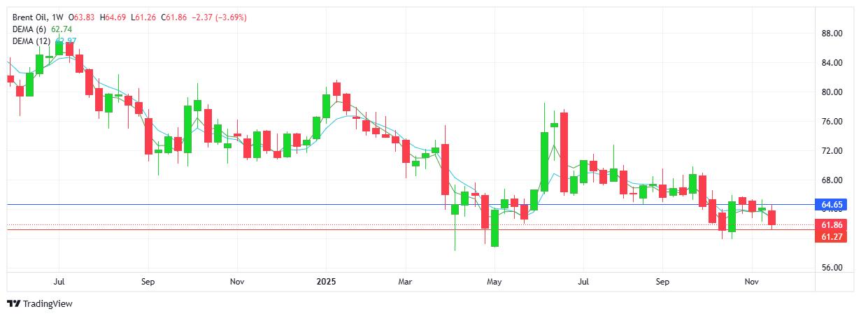The width and height of the screenshot is (861, 316).
Task: Click the blue 64.65 price label
Action: tap(832, 204)
